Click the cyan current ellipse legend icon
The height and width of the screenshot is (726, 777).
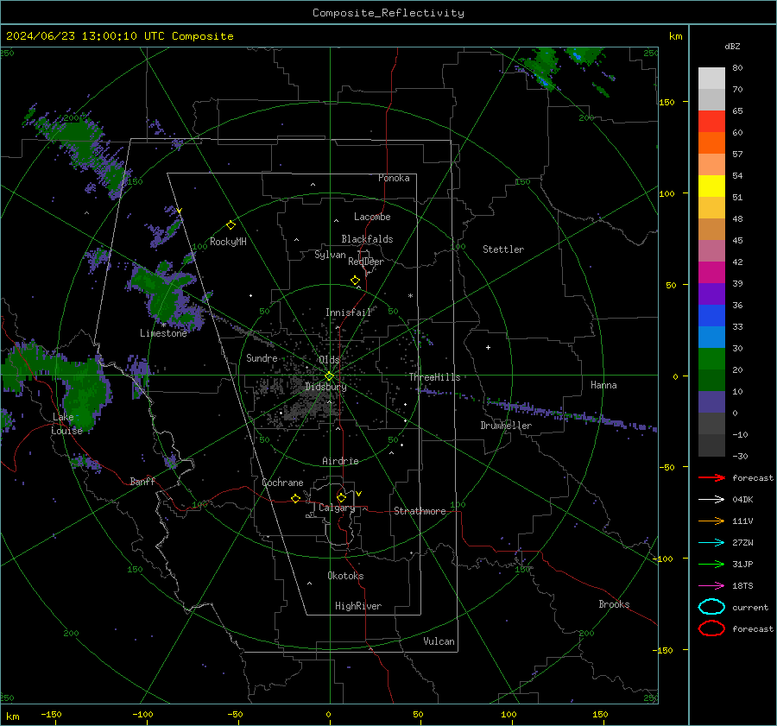point(711,607)
